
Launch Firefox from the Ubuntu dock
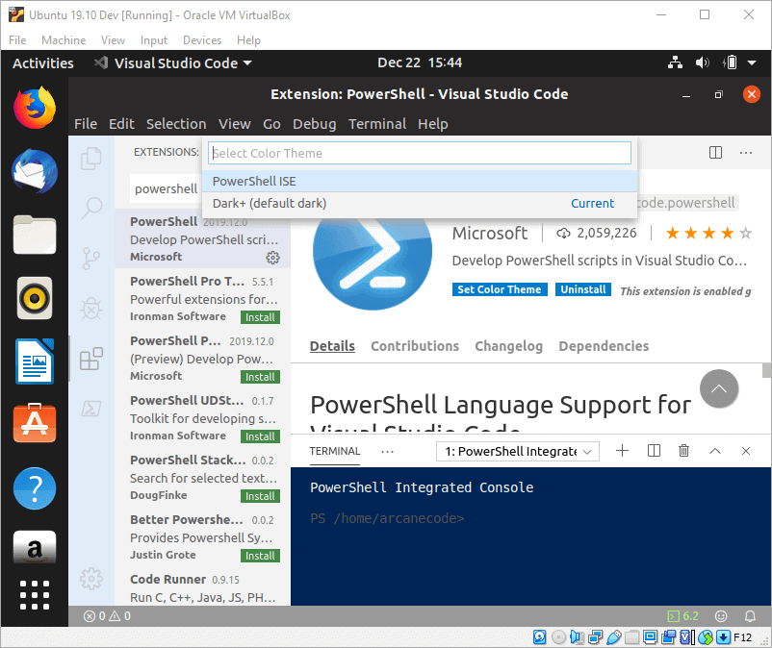coord(35,108)
